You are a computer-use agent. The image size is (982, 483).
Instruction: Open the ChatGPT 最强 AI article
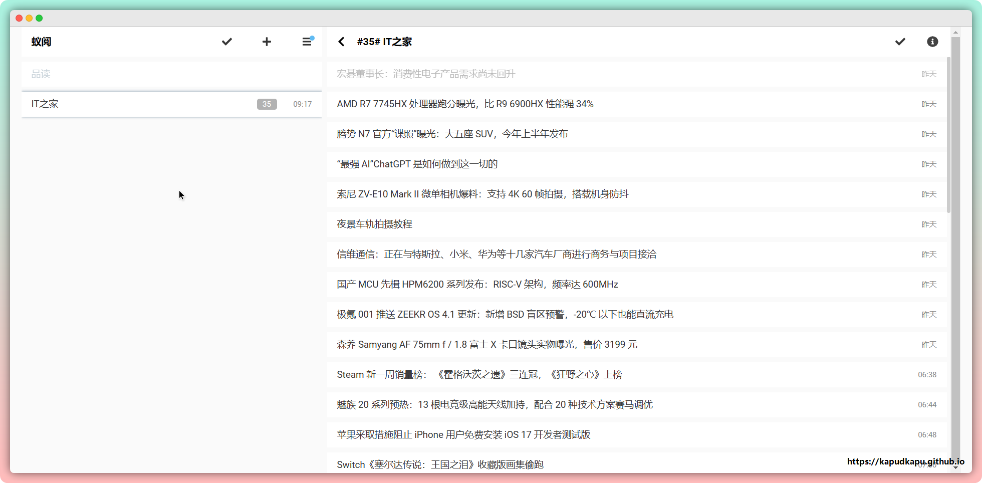point(417,164)
